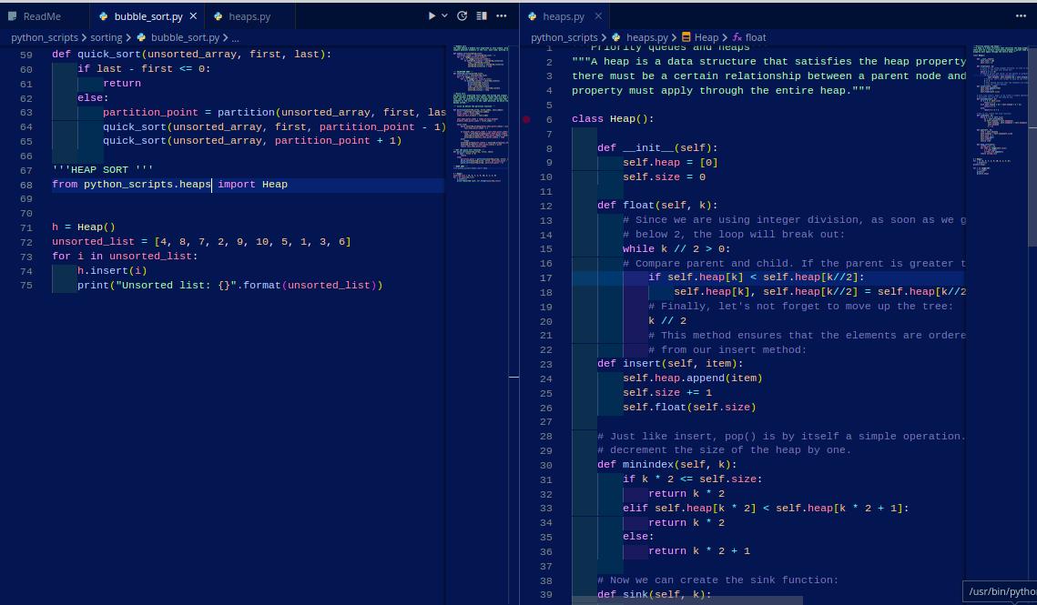Image resolution: width=1037 pixels, height=605 pixels.
Task: Click the float breadcrumb in heaps.py path
Action: click(755, 37)
